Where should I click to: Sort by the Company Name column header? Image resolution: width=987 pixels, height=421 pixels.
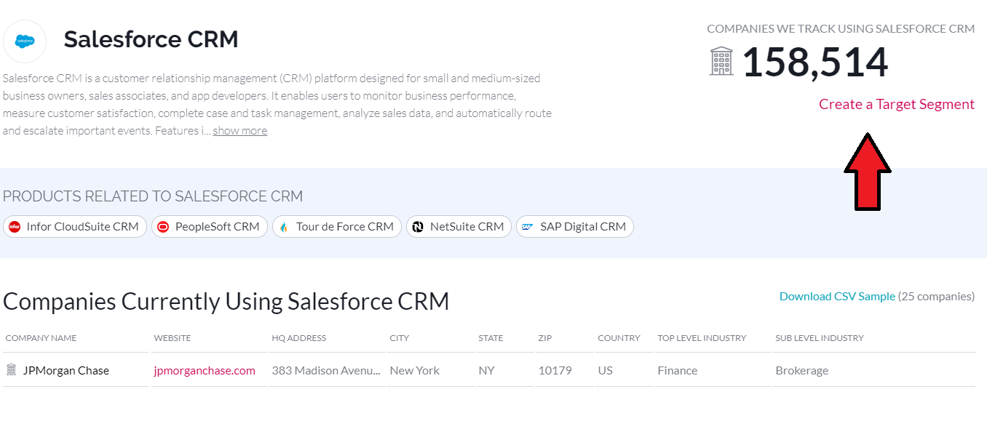[41, 338]
